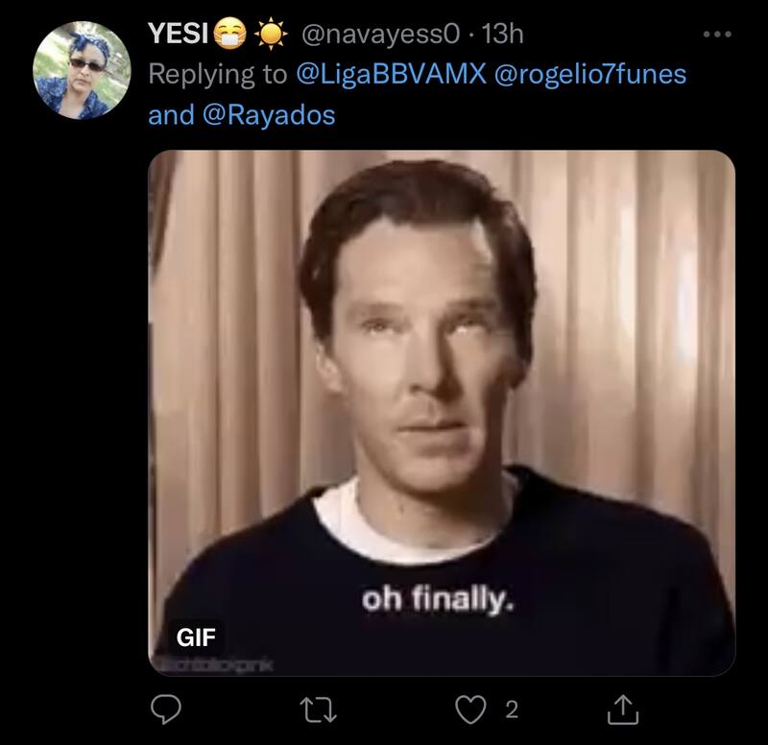Click the sun emoji next to the name
The height and width of the screenshot is (745, 768).
point(272,36)
